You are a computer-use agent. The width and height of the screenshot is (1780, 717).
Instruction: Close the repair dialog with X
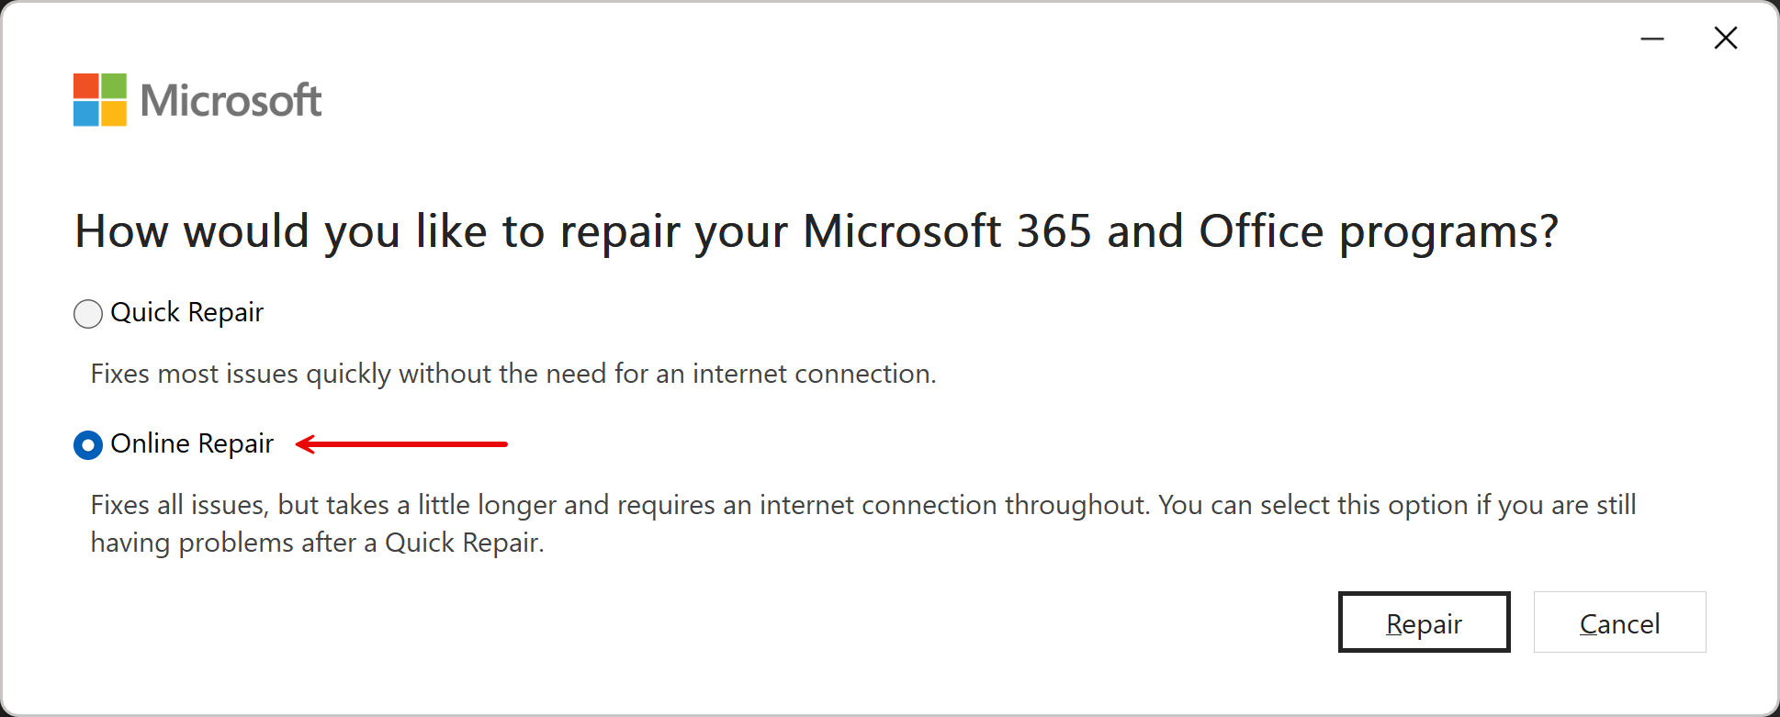[1726, 39]
